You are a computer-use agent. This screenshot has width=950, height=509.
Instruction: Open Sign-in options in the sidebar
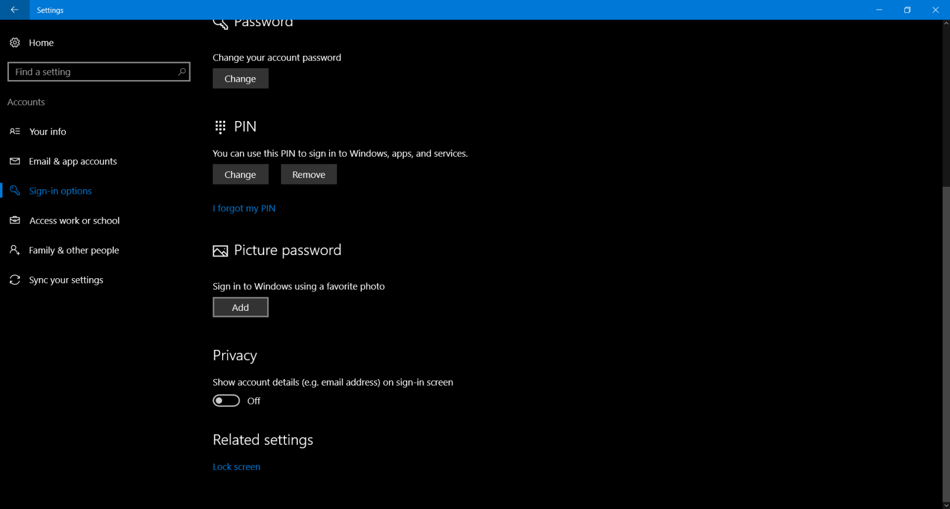pos(60,190)
